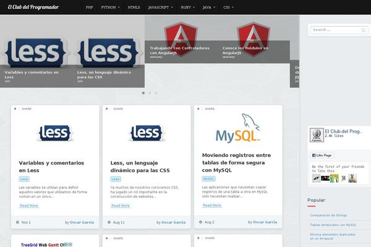The height and width of the screenshot is (247, 371).
Task: Click the plus icon on the MySQL card
Action: [198, 109]
